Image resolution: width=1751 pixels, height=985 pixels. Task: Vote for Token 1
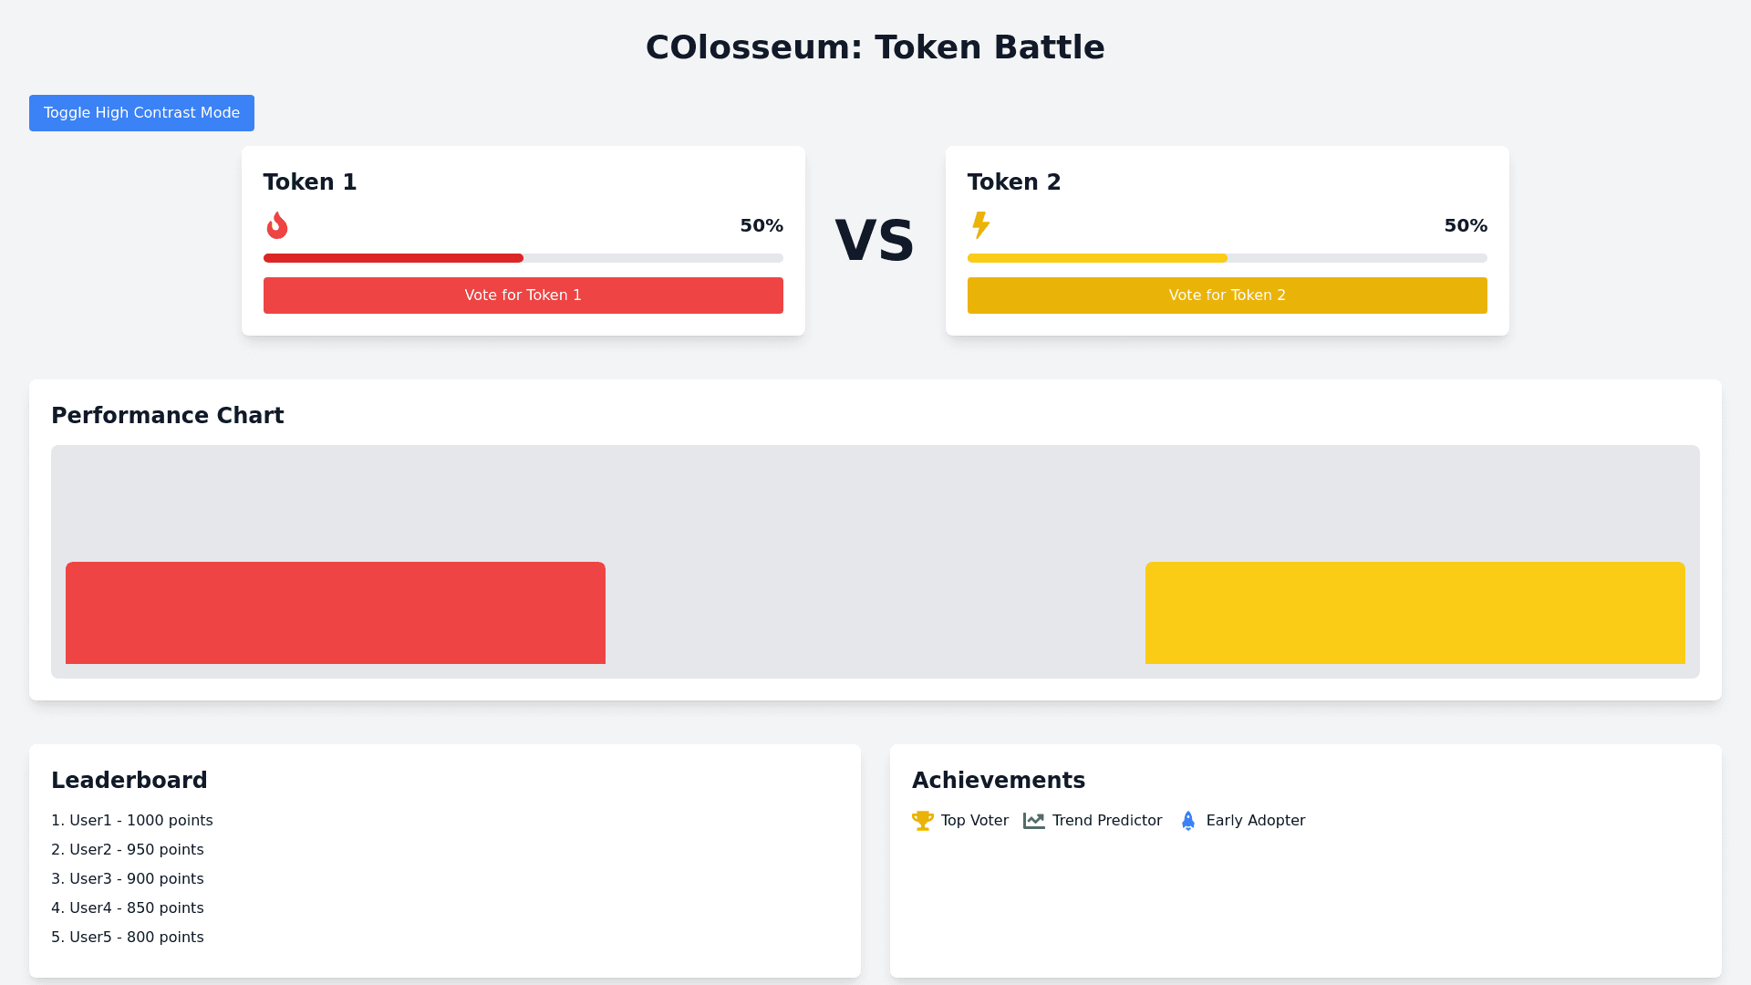(x=523, y=295)
